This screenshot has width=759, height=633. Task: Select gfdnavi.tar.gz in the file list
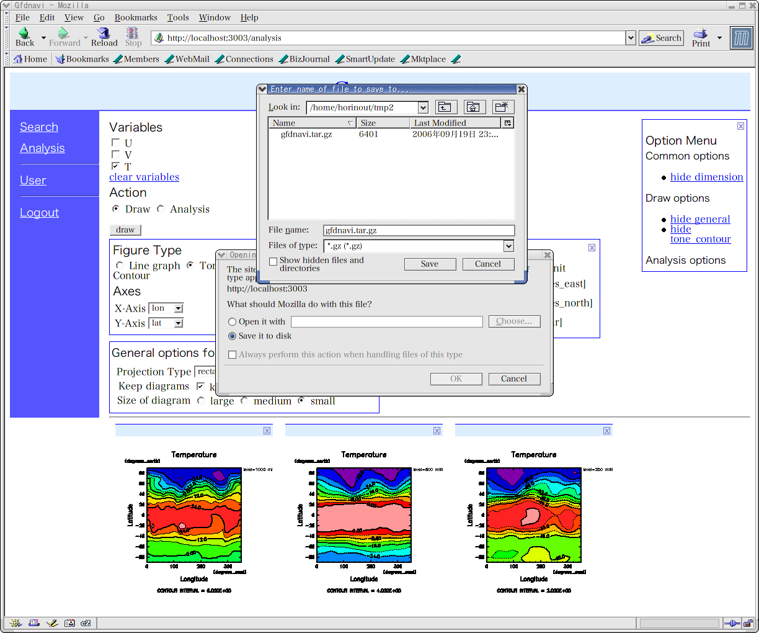306,134
